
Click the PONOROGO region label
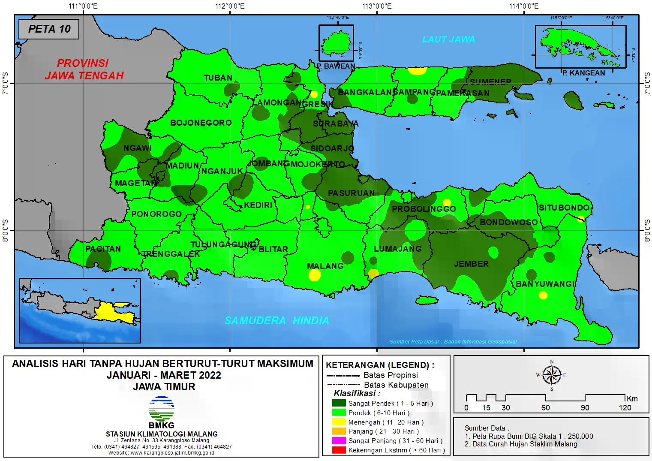(156, 214)
